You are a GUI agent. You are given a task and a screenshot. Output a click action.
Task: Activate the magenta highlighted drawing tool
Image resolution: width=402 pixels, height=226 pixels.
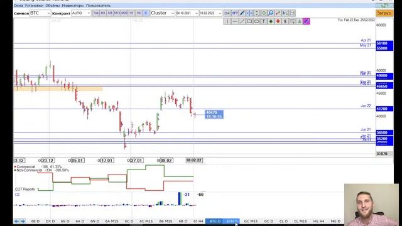point(307,21)
